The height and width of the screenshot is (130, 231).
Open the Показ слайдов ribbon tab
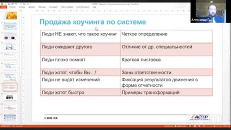(x=67, y=7)
